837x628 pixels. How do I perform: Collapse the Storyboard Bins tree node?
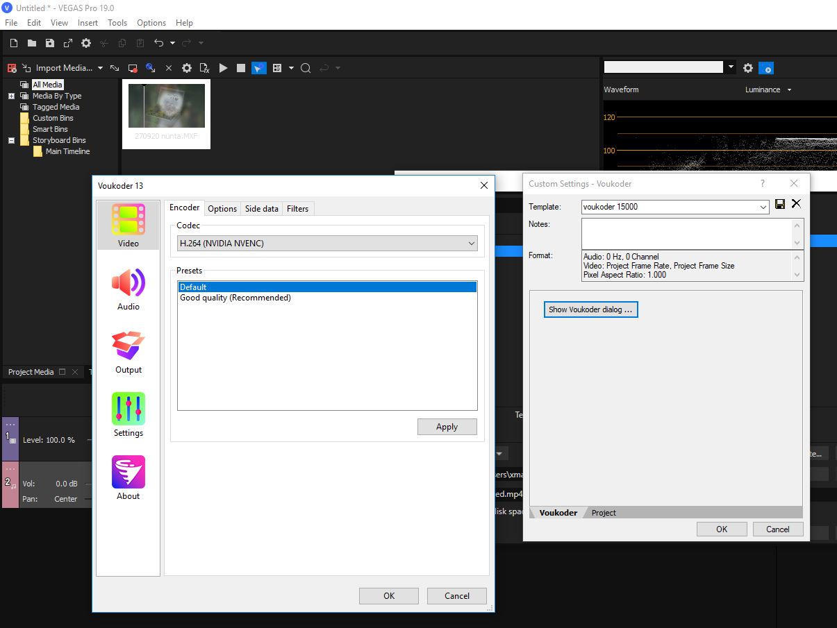[11, 140]
